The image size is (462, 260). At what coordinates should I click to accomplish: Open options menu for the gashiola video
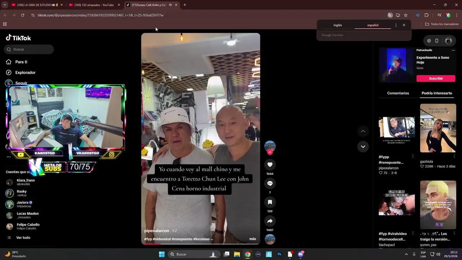tap(454, 156)
